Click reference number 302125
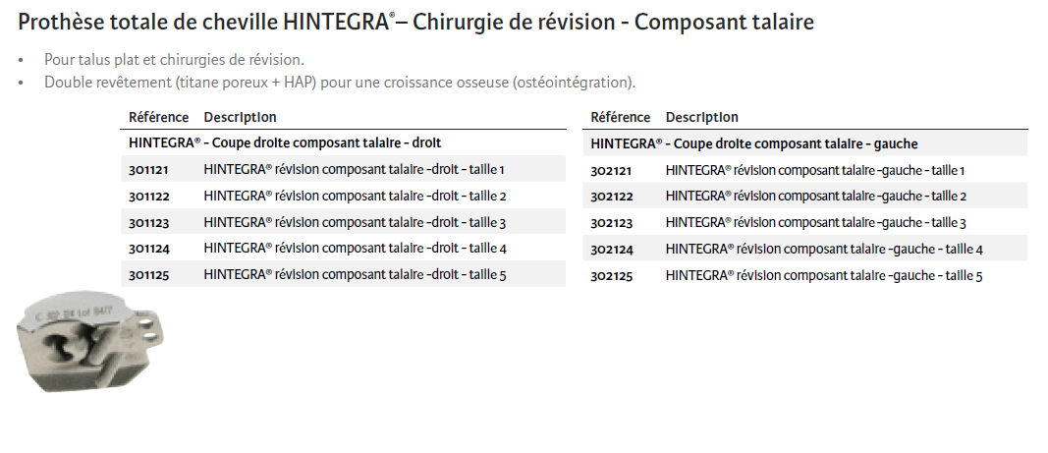Screen dimensions: 1048x453 (x=611, y=276)
